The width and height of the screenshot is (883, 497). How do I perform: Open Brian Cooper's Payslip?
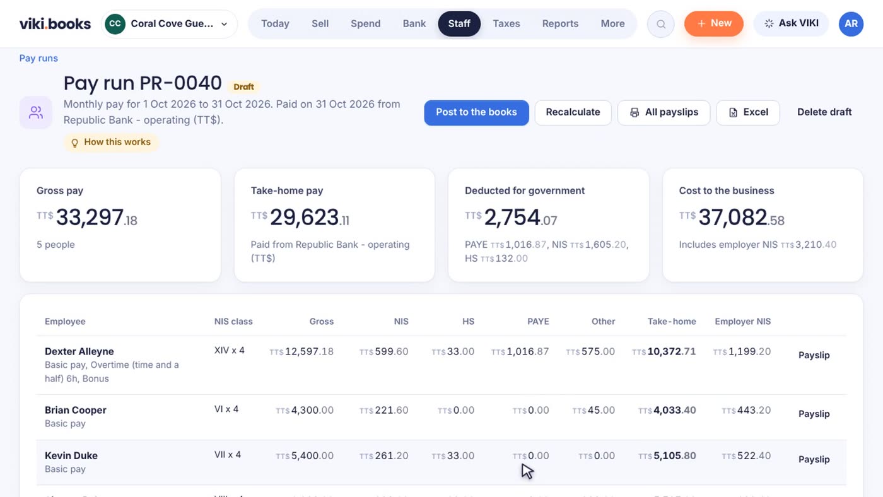tap(814, 414)
